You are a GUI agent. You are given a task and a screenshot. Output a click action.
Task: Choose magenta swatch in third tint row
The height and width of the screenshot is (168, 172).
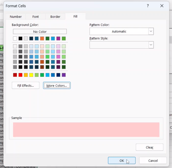58,57
